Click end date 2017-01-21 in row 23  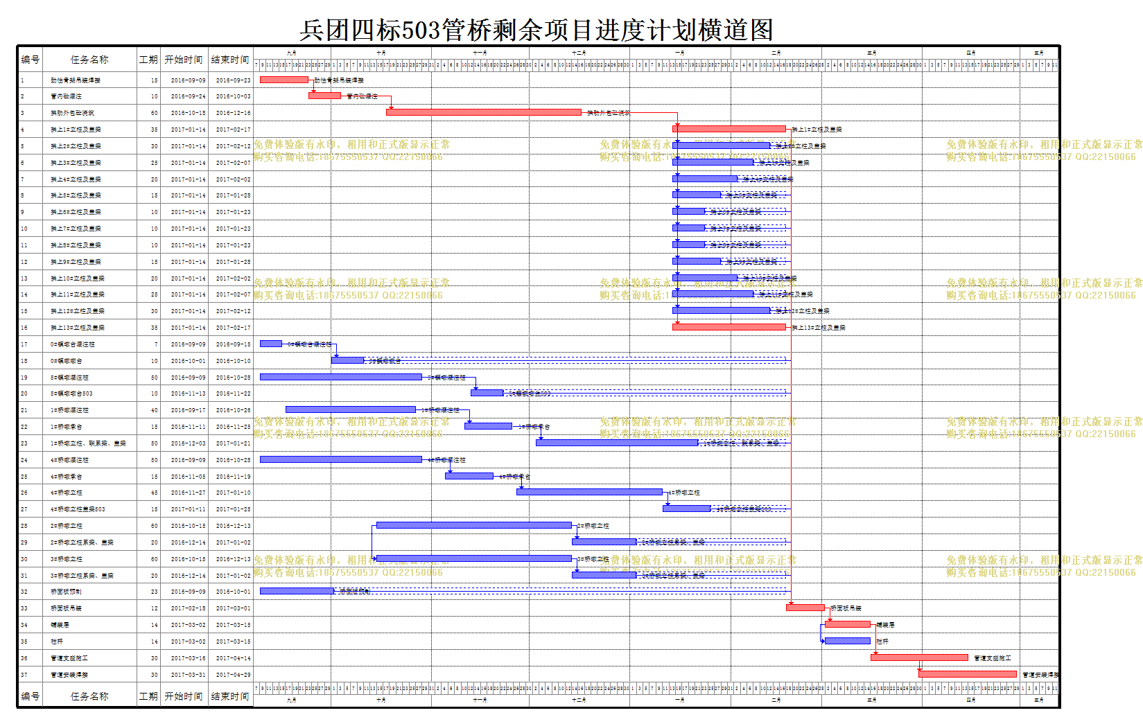pos(234,443)
